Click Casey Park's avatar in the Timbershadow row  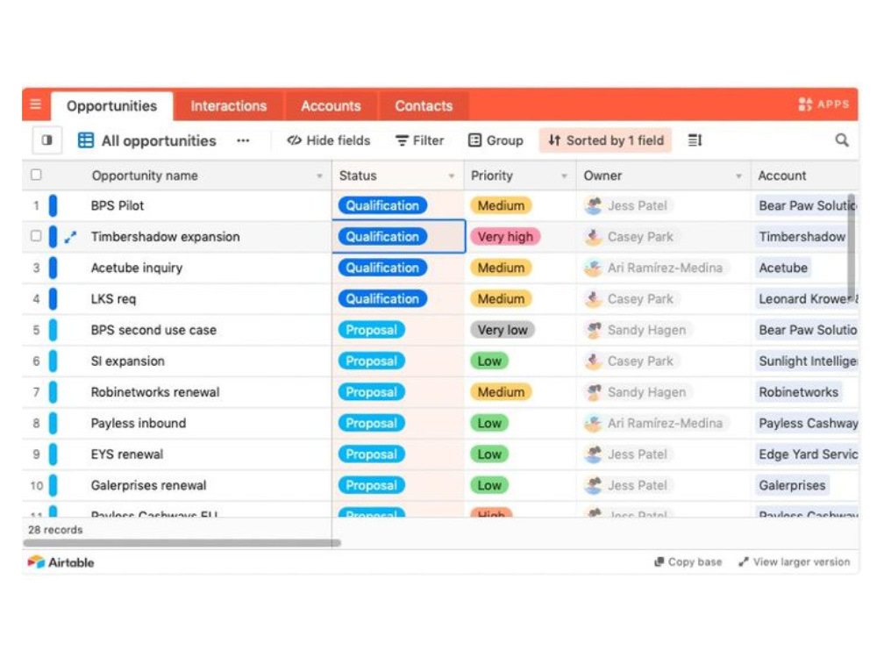click(x=593, y=237)
